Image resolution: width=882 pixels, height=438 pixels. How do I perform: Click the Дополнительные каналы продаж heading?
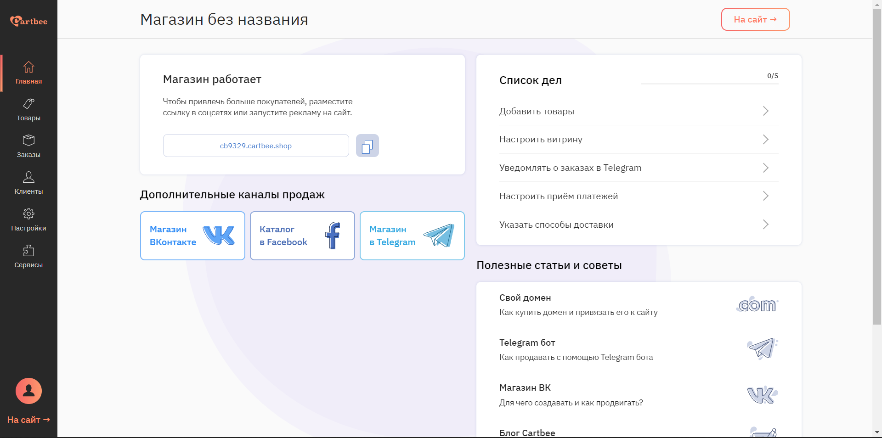(x=232, y=195)
